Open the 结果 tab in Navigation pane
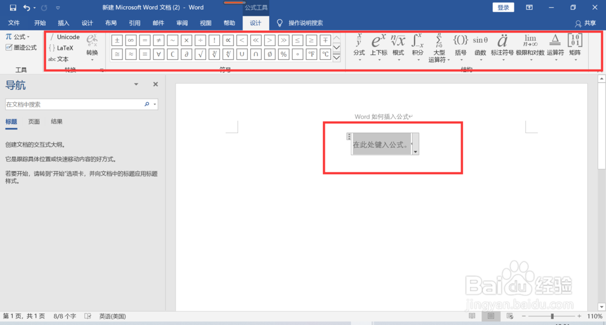Viewport: 606px width, 325px height. point(57,122)
